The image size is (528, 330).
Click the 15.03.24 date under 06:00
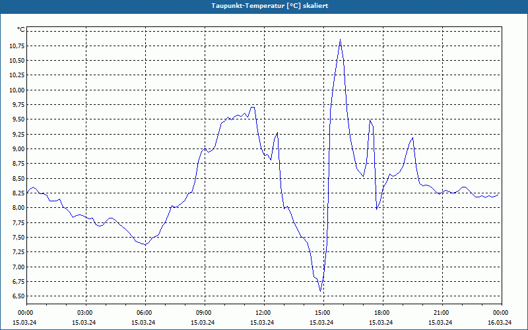[143, 322]
